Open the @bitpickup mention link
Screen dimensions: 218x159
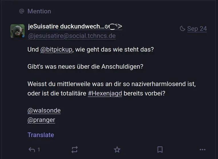(56, 49)
